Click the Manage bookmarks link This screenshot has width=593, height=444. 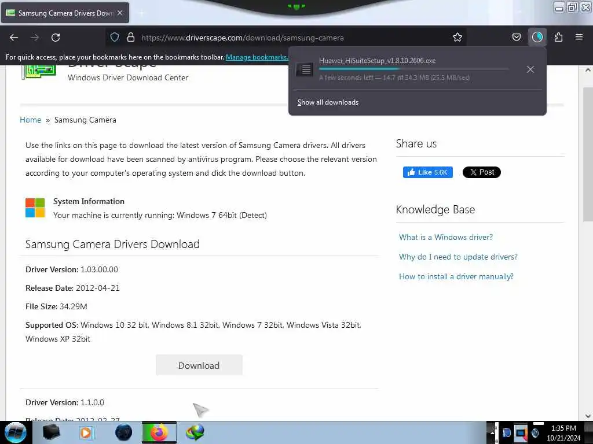tap(257, 57)
